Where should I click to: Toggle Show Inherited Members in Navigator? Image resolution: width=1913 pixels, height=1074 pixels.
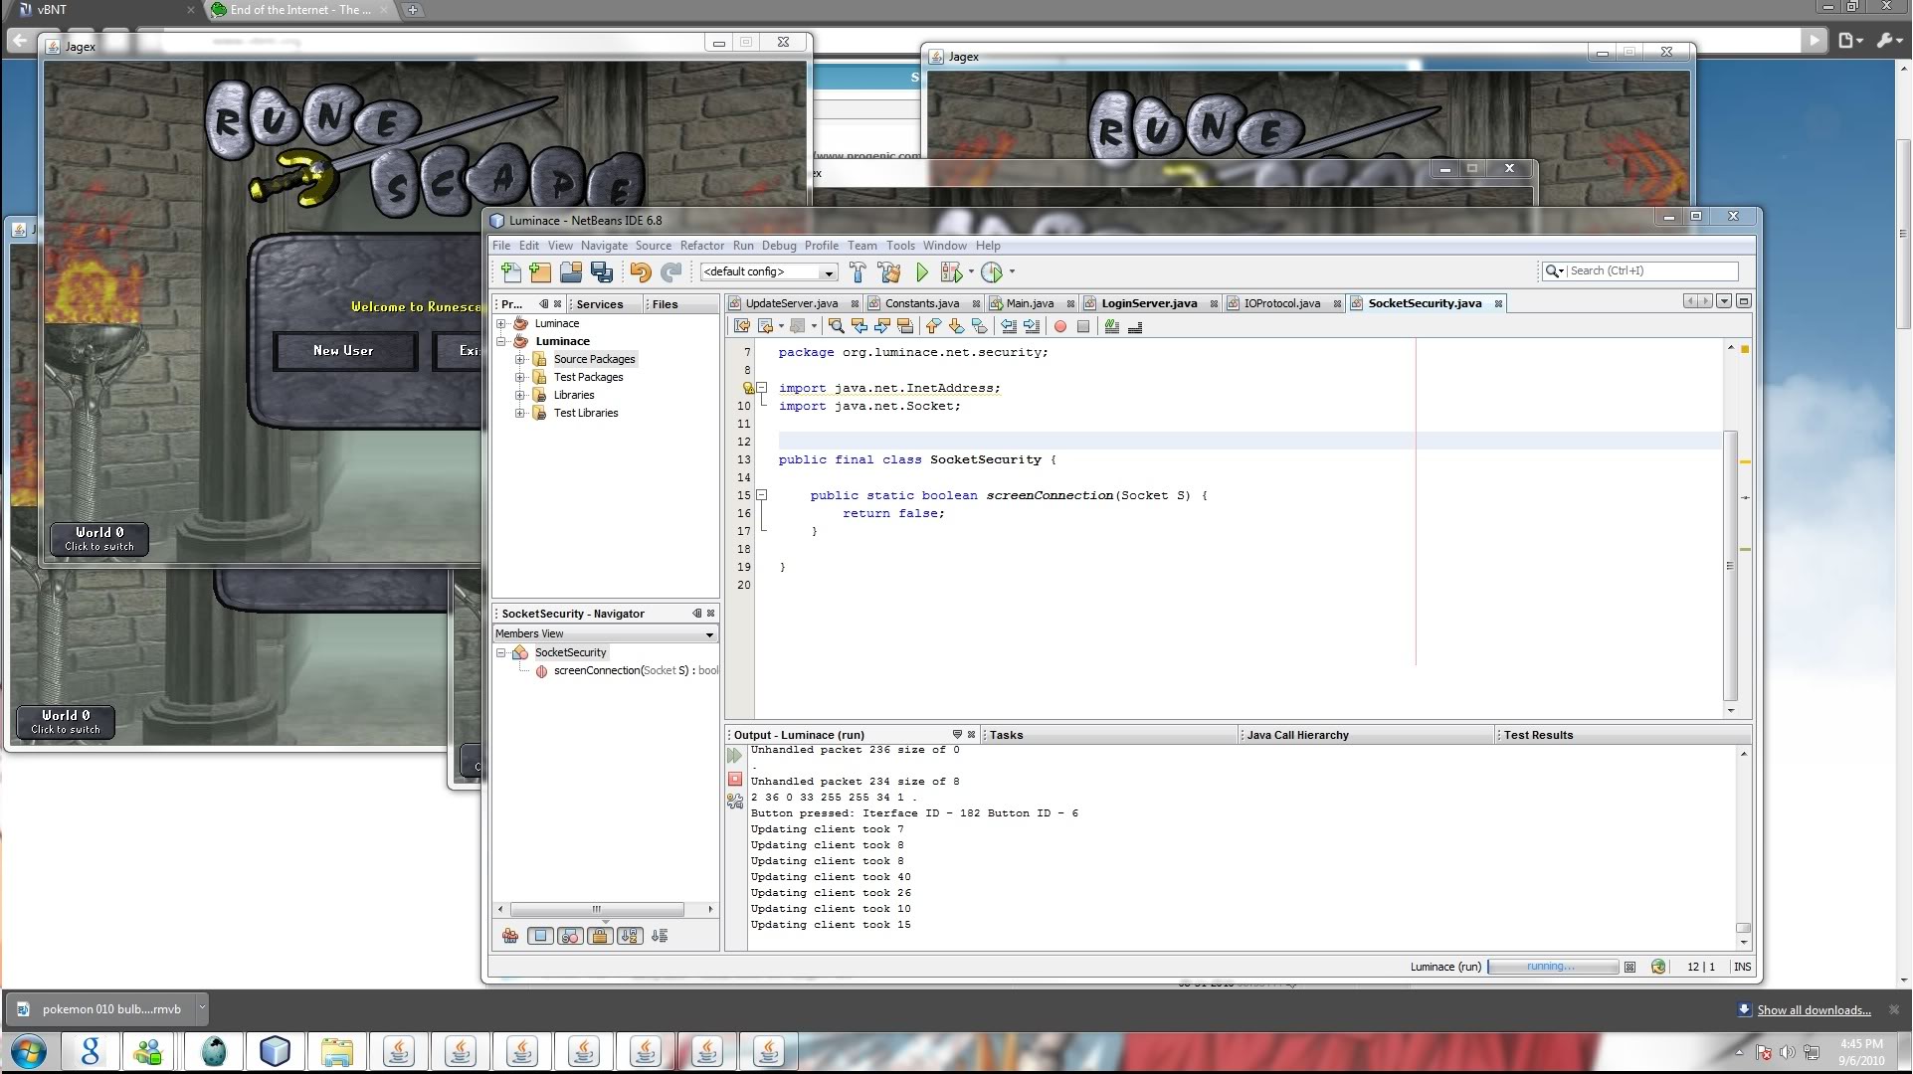point(510,936)
